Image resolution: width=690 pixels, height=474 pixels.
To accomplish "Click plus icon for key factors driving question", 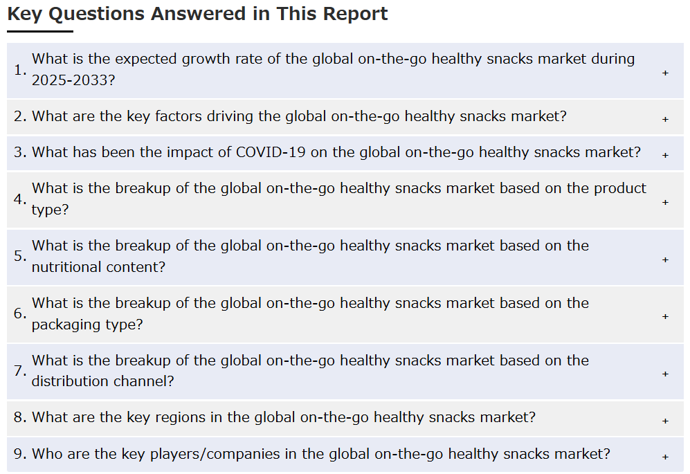I will [x=665, y=119].
